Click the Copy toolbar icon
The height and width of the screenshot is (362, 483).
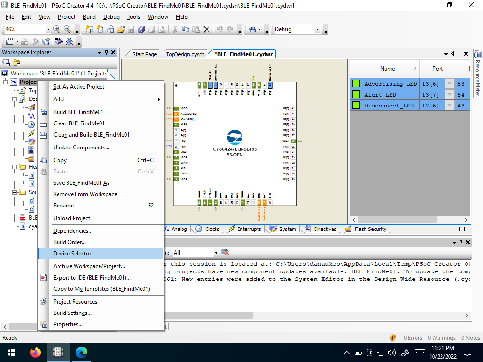tap(185, 29)
